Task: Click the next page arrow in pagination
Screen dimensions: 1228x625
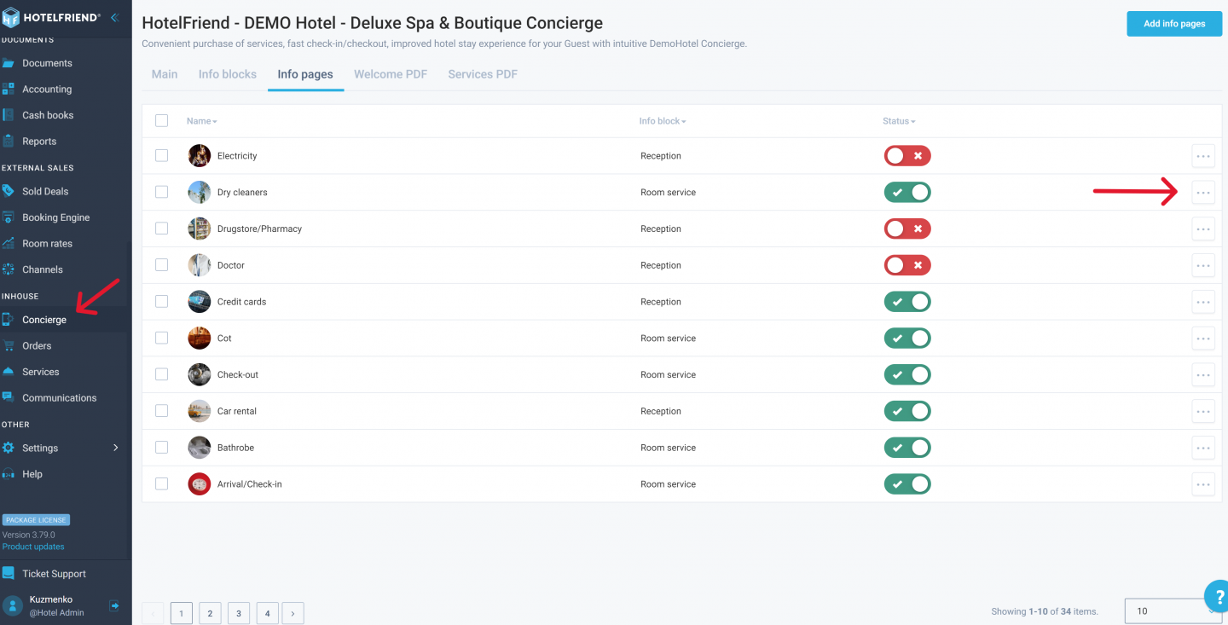Action: tap(293, 613)
